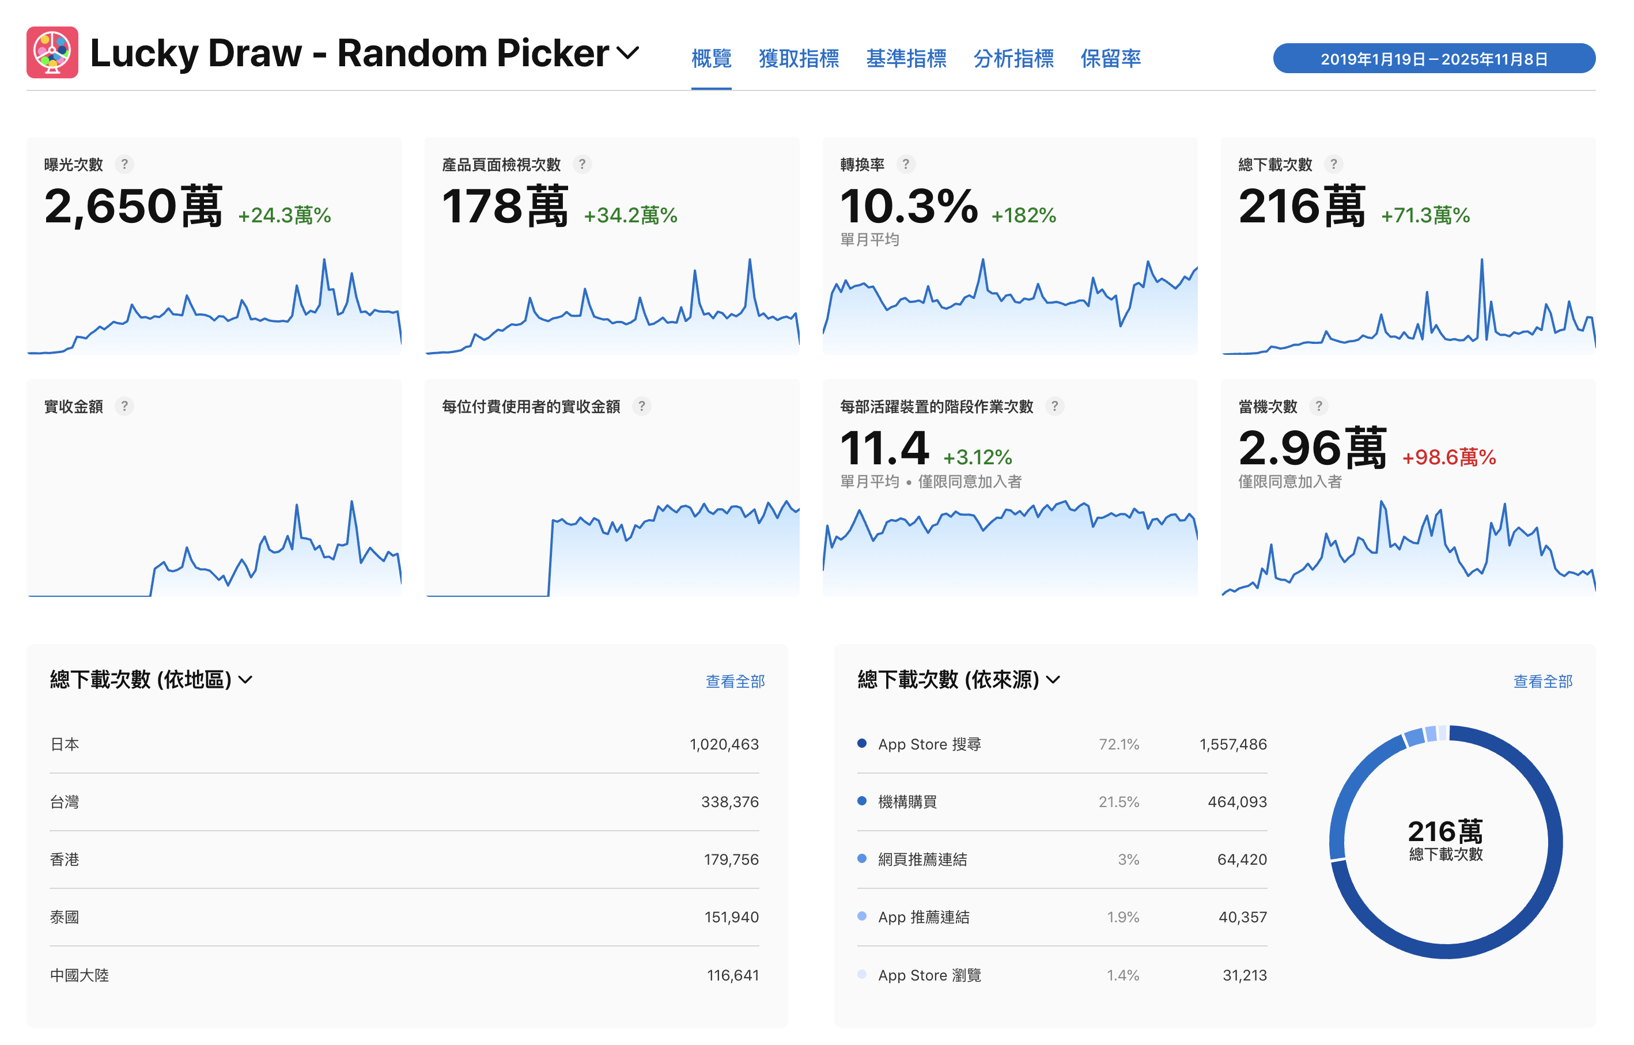
Task: Click the help icon beside 產品頁面檢視次數
Action: 583,164
